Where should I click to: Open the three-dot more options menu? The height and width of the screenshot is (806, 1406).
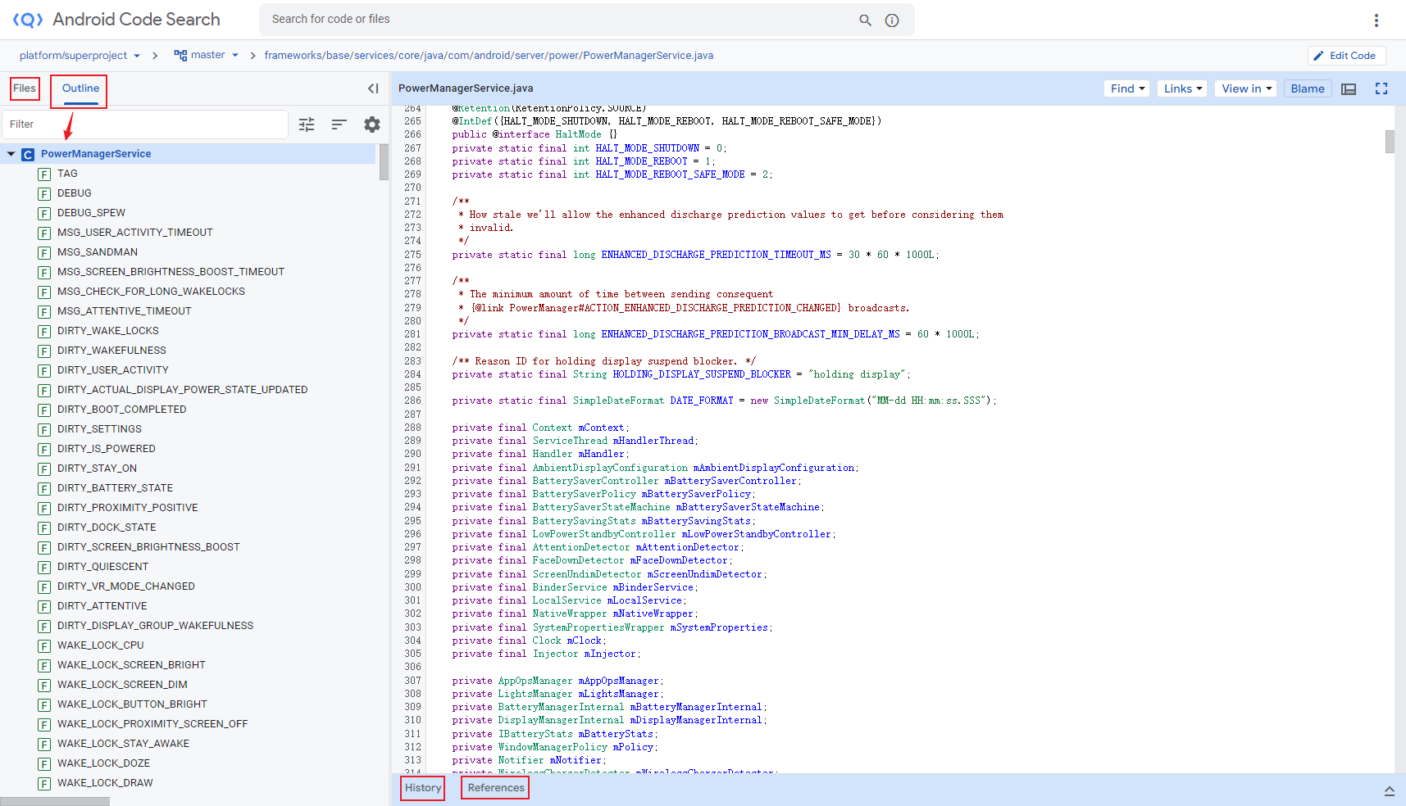coord(1376,20)
